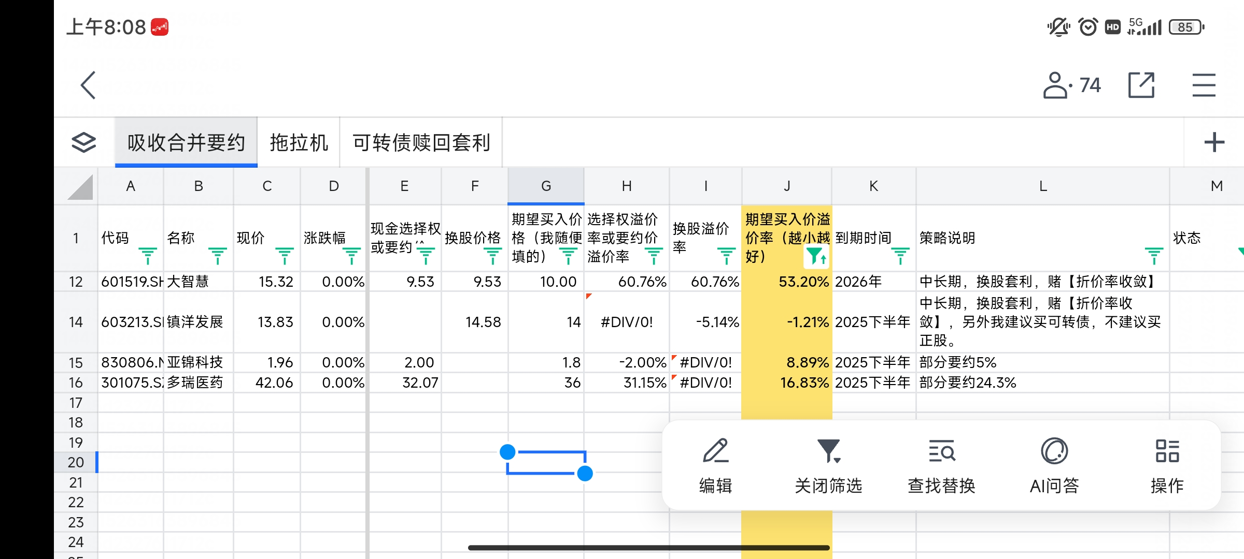This screenshot has width=1244, height=559.
Task: Select the column G header
Action: tap(546, 186)
